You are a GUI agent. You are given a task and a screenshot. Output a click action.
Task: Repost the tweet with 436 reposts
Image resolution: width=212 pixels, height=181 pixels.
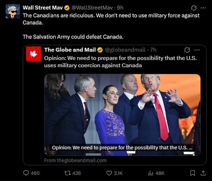(72, 173)
